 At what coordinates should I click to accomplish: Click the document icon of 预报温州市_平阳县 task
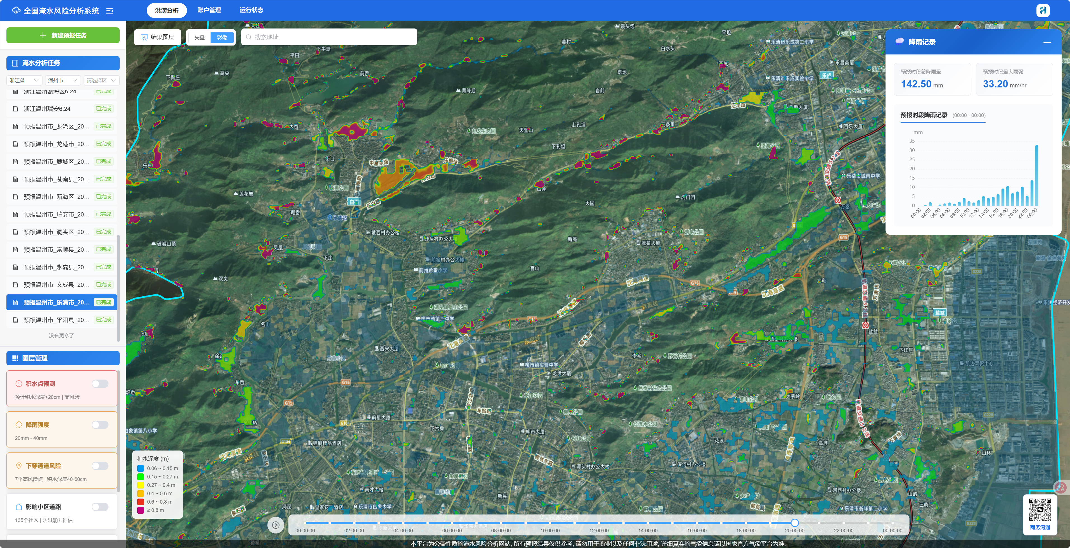pos(16,320)
